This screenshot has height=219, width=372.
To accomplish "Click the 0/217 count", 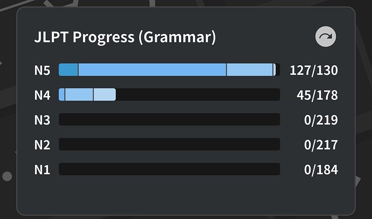I will [x=321, y=145].
